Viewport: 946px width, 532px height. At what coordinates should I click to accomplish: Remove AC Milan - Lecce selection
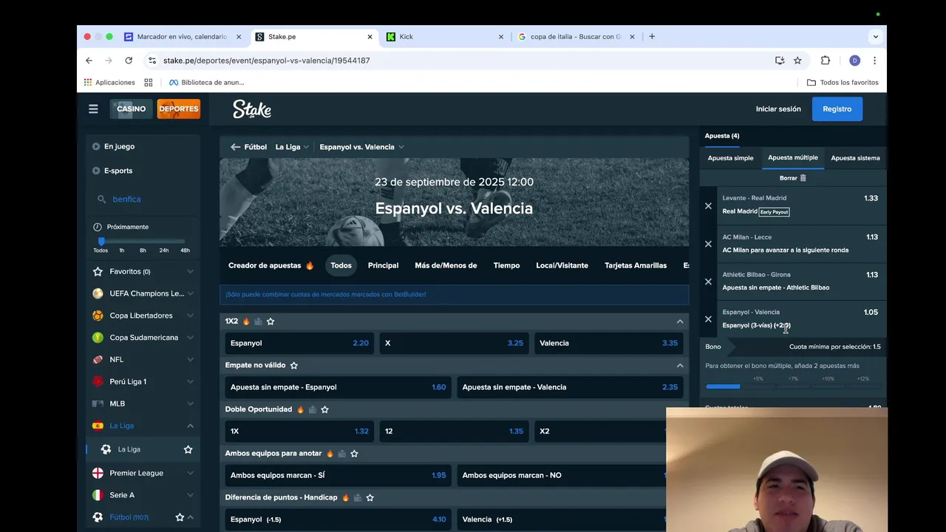coord(708,244)
